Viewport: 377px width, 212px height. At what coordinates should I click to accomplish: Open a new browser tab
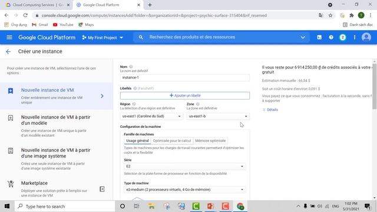click(x=150, y=5)
